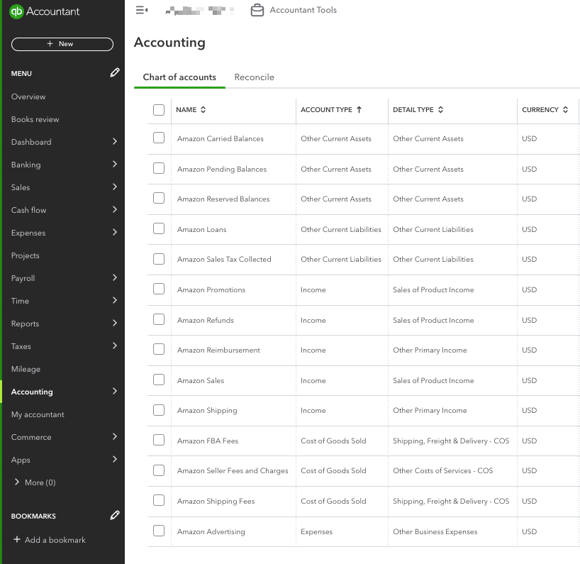
Task: Check the Amazon Reserved Balances row
Action: click(x=159, y=198)
